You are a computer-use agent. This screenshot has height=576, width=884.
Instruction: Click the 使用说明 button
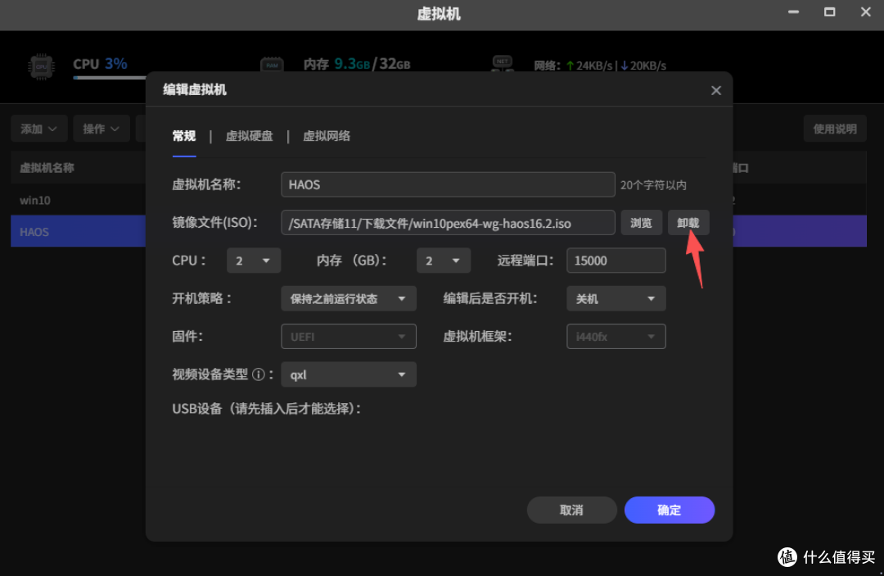[834, 129]
